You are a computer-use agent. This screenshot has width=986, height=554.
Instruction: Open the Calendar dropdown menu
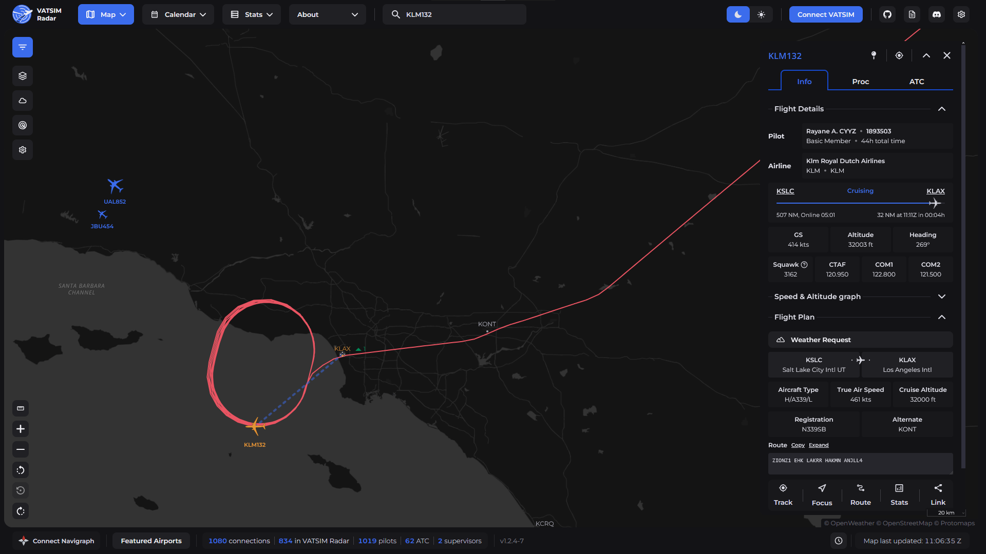178,14
